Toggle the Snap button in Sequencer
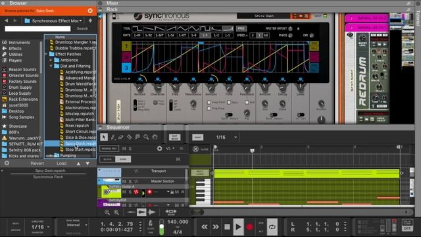 (197, 138)
